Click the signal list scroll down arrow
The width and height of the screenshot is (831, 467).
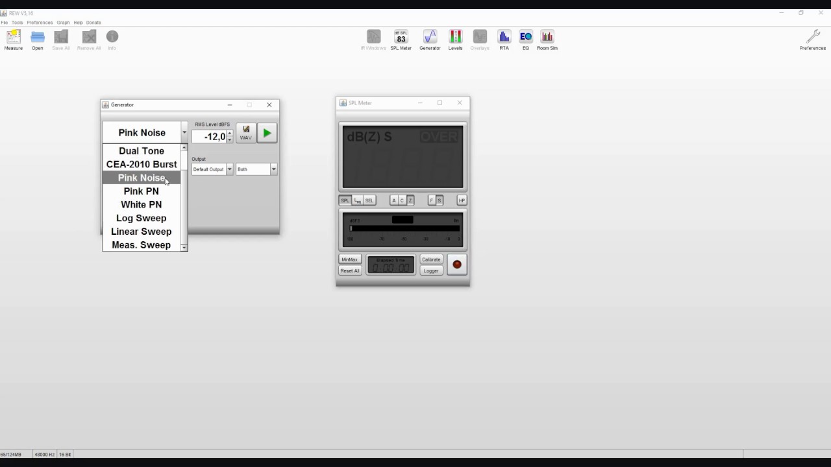point(184,248)
